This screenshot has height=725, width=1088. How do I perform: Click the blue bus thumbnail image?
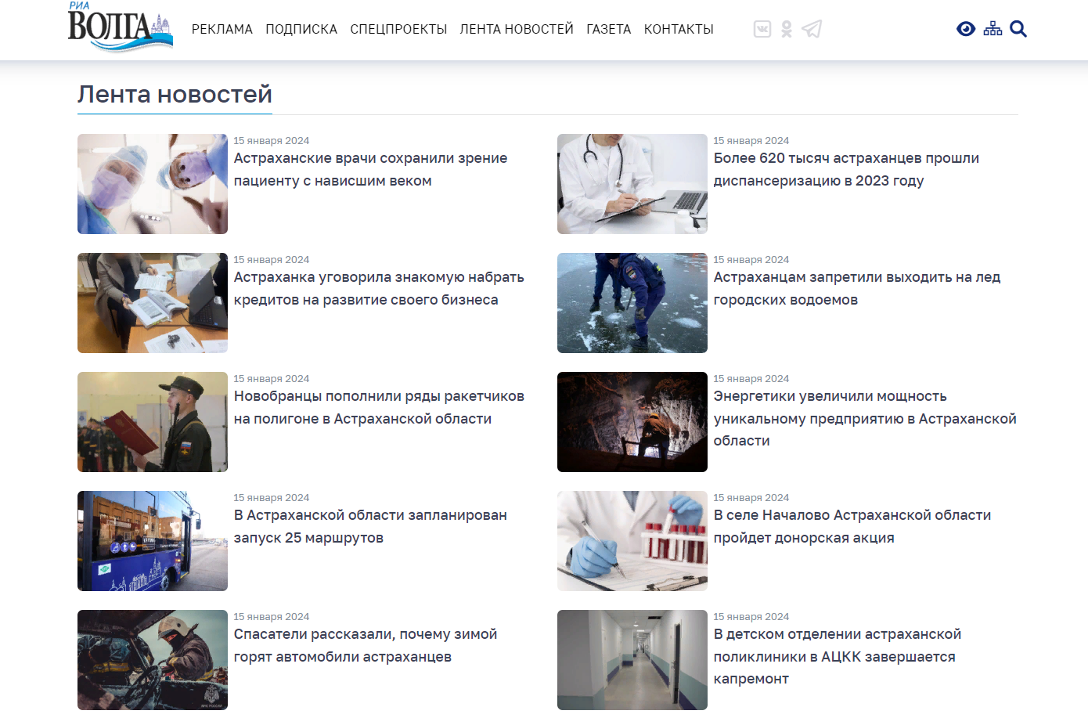153,541
